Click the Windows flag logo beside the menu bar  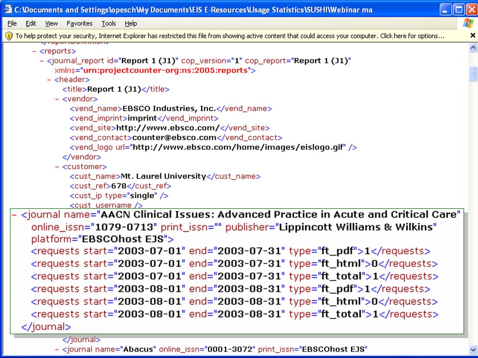pyautogui.click(x=468, y=23)
